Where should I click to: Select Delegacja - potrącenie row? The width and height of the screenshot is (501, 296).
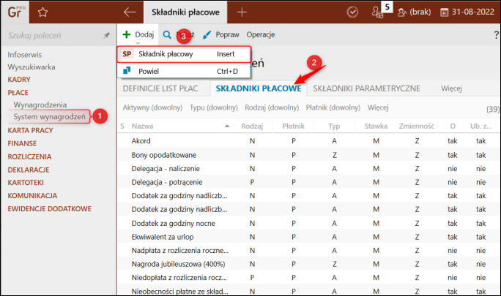pyautogui.click(x=308, y=182)
